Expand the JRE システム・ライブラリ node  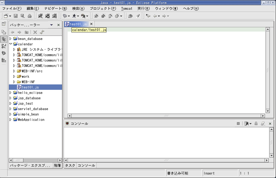coord(14,49)
